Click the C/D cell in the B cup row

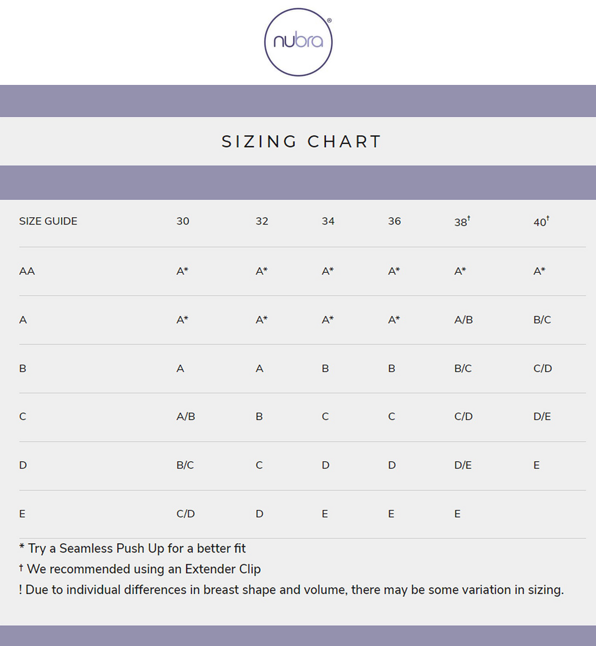pyautogui.click(x=542, y=369)
